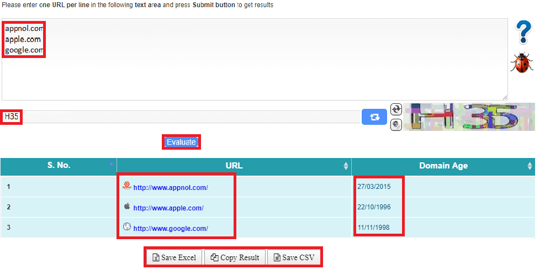
Task: Click the globe favicon in Google row
Action: pos(127,226)
